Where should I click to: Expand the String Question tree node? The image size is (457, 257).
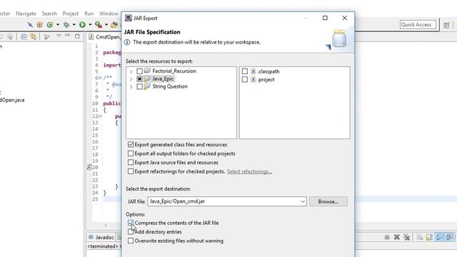tap(131, 87)
